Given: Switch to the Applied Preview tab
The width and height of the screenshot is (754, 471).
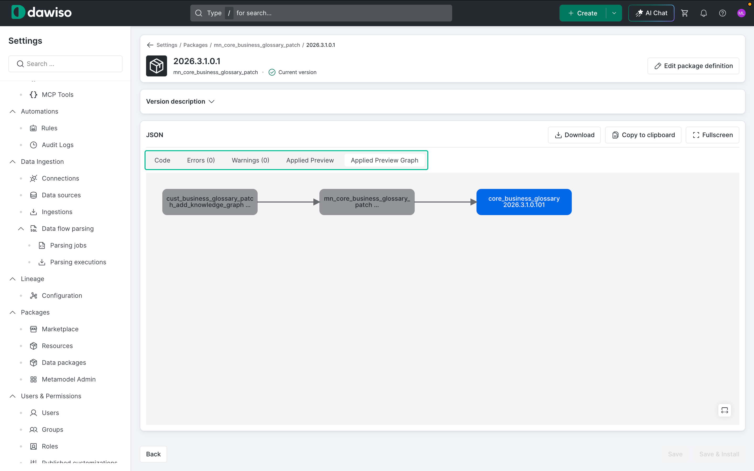Looking at the screenshot, I should 310,160.
